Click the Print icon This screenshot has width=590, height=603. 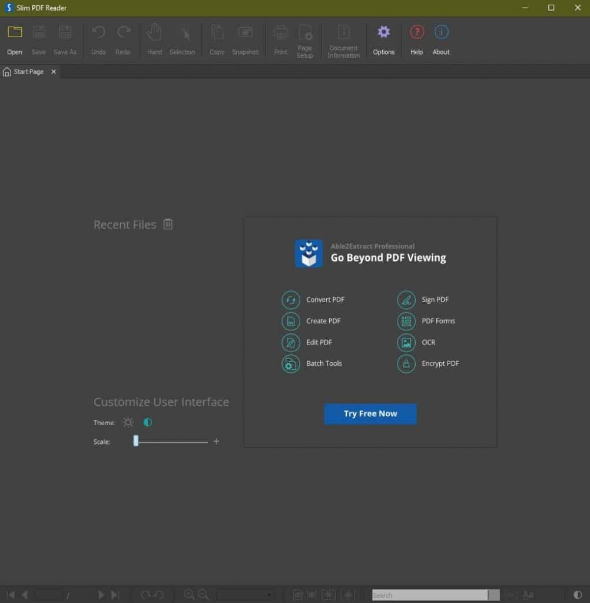[x=280, y=32]
